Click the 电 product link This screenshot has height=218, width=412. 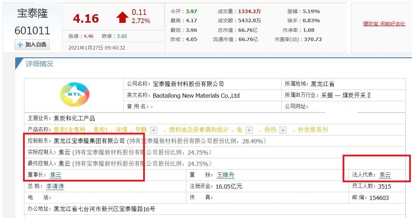[239, 130]
